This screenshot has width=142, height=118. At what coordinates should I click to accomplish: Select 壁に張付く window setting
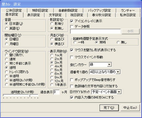click(14, 55)
